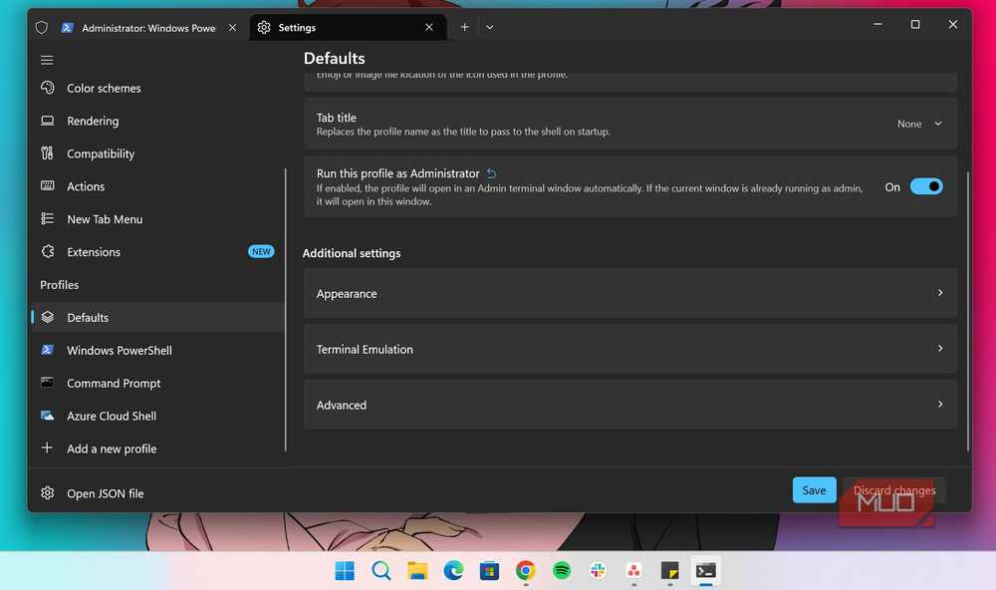Save the settings changes
Viewport: 996px width, 590px height.
click(x=814, y=490)
